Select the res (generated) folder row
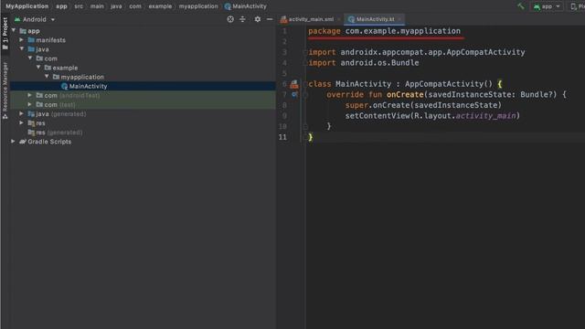 click(143, 133)
